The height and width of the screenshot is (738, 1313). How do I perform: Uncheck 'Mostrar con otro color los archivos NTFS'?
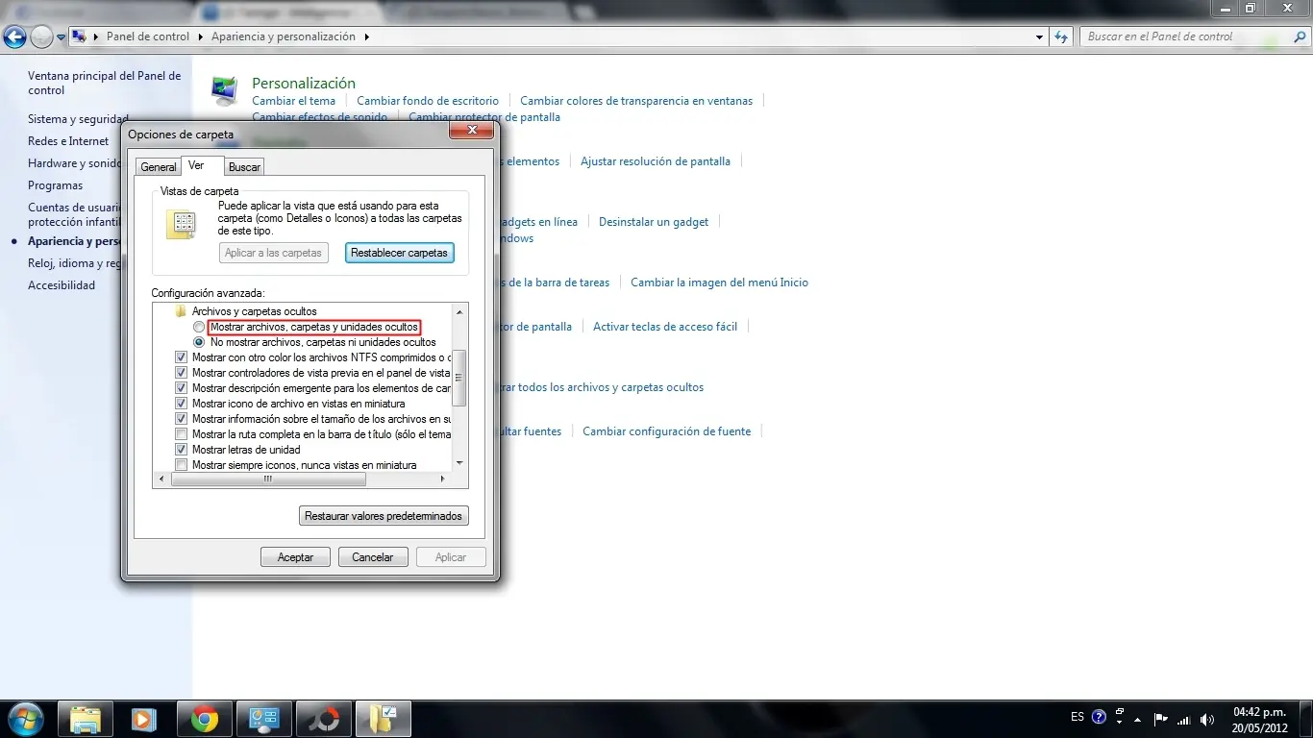tap(181, 357)
